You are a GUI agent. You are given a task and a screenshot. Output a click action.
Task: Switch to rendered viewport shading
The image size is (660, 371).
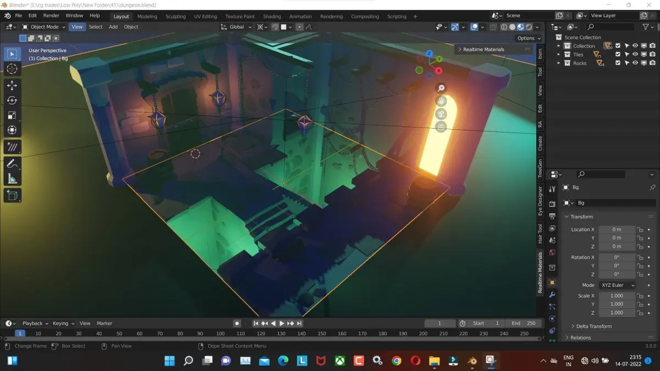(529, 27)
